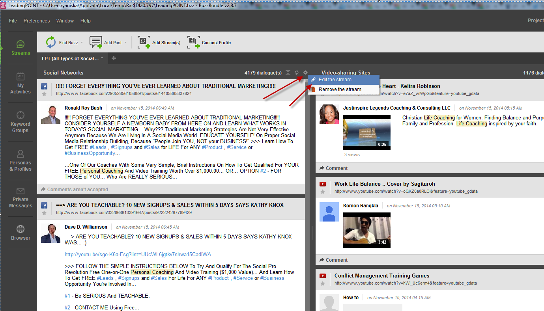Click the Social Networks stream heading
The height and width of the screenshot is (311, 544).
(x=63, y=73)
